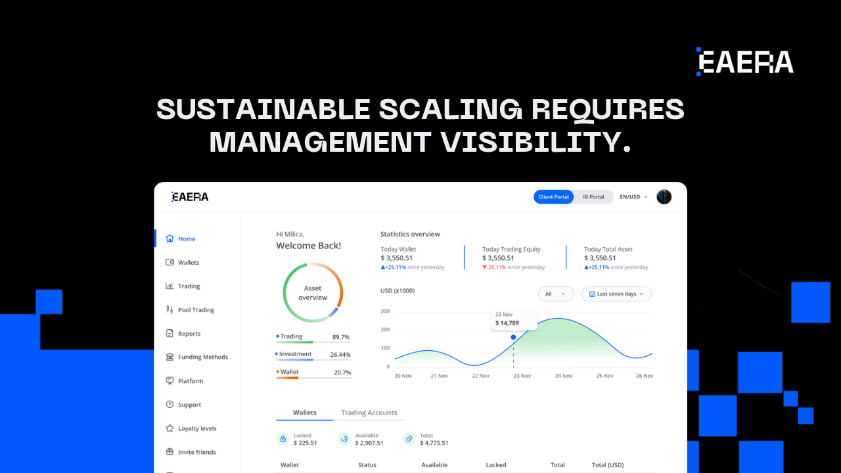Image resolution: width=841 pixels, height=473 pixels.
Task: Click the Investment 26.44% progress bar
Action: pyautogui.click(x=313, y=360)
